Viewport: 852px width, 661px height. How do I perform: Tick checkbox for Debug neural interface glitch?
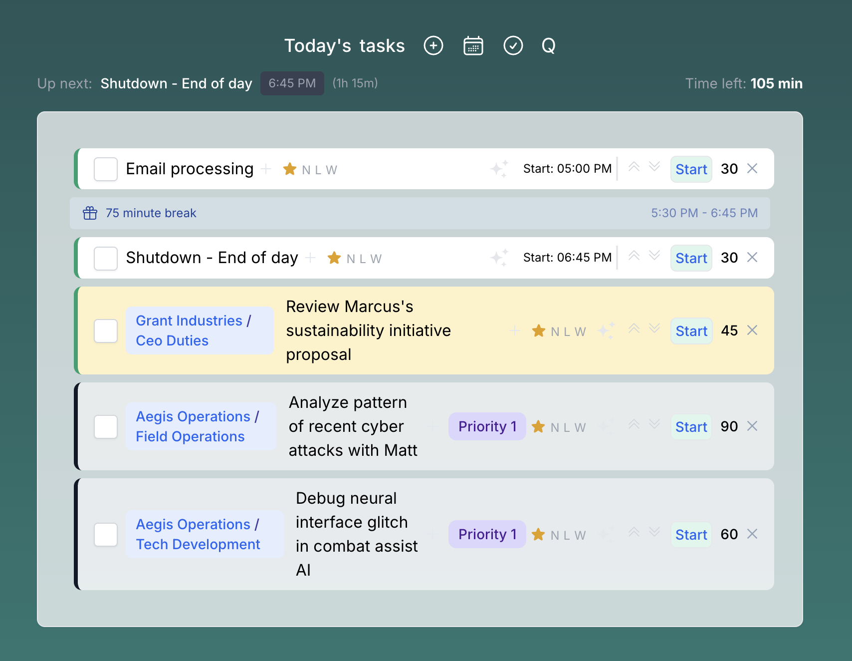[106, 535]
